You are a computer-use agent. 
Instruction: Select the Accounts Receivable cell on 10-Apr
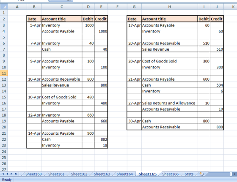(x=61, y=79)
